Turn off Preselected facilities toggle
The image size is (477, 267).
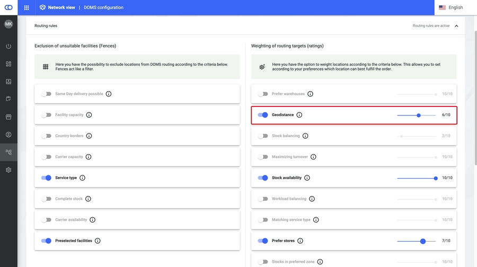point(47,241)
